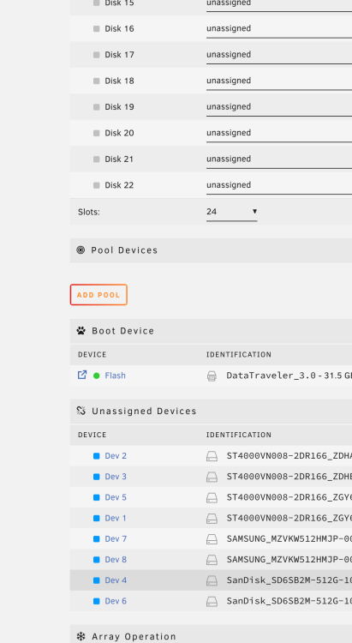352x643 pixels.
Task: Open the Slots count dropdown showing 24
Action: 231,212
